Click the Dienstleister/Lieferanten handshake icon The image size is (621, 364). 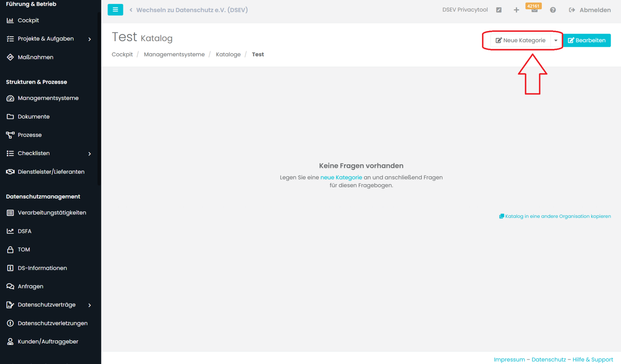coord(10,172)
